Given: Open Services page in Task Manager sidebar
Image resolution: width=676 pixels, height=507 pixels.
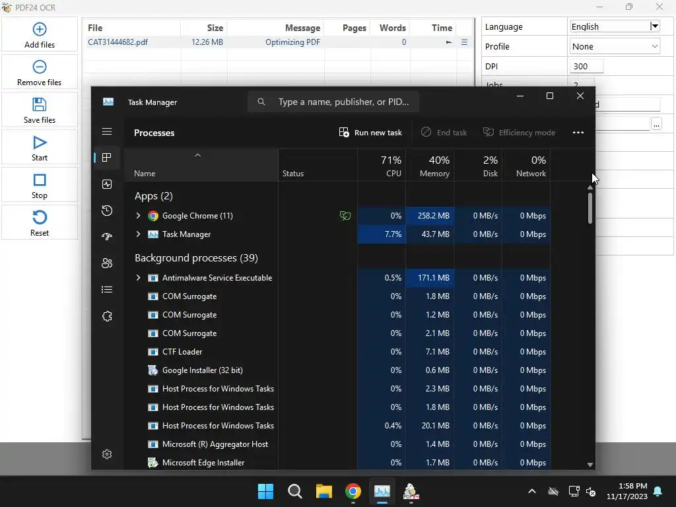Looking at the screenshot, I should 107,316.
